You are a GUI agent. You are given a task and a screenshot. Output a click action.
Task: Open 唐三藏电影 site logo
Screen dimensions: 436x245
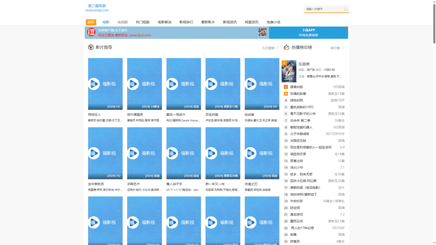click(97, 8)
